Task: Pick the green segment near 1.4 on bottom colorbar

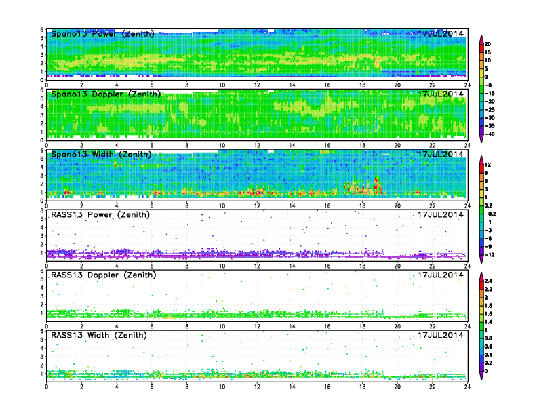Action: tap(481, 326)
